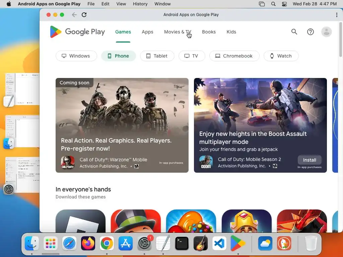The image size is (343, 257).
Task: Switch to the Apps tab
Action: pos(147,32)
